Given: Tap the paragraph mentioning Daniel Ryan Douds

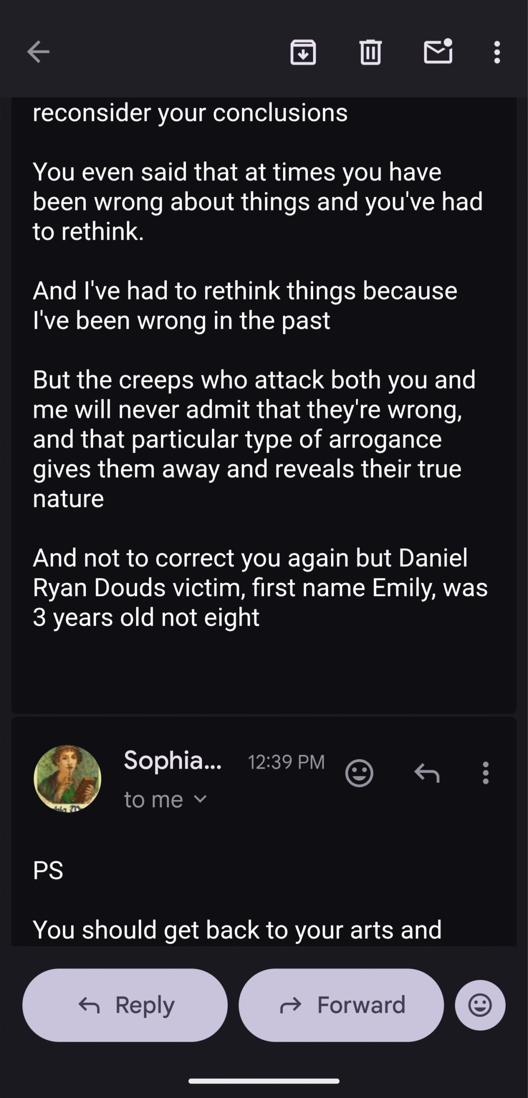Looking at the screenshot, I should coord(260,587).
